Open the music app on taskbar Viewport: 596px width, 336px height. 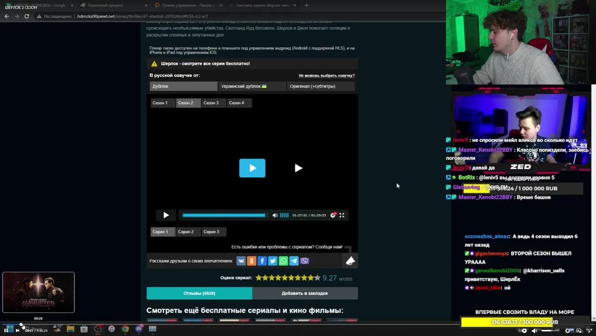[x=112, y=329]
